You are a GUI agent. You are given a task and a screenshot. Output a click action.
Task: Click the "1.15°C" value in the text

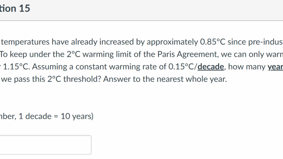[16, 67]
